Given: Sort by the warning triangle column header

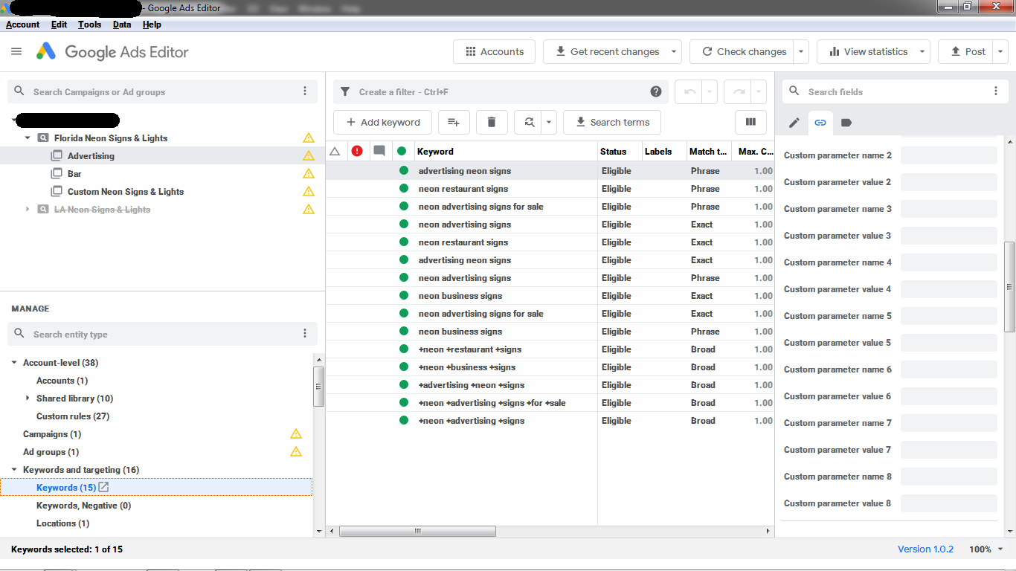Looking at the screenshot, I should (335, 151).
